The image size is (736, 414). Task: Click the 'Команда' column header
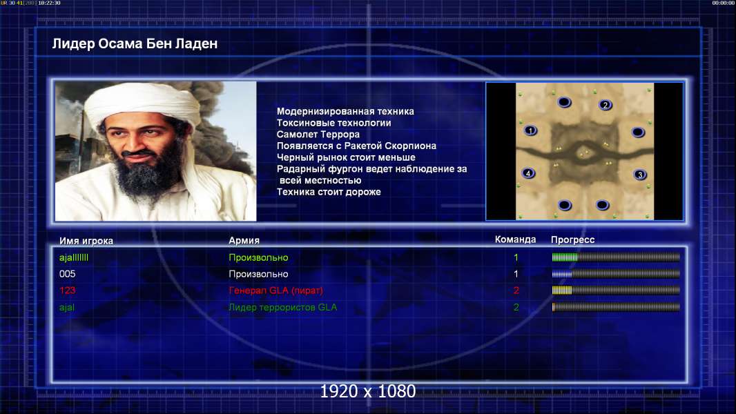coord(515,239)
